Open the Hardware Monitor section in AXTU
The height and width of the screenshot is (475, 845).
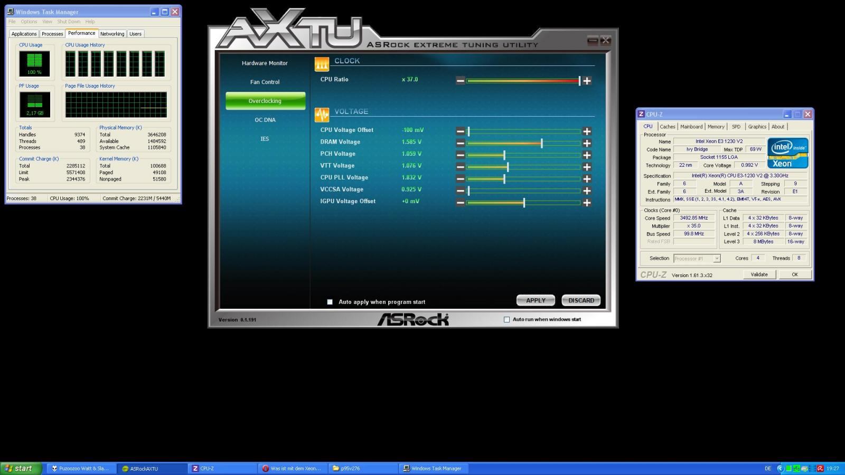click(x=265, y=63)
